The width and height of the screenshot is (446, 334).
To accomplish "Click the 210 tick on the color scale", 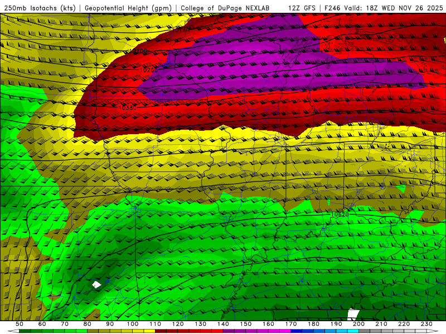I will pos(382,324).
